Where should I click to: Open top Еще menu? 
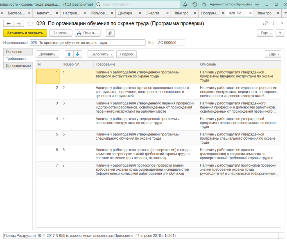[x=265, y=33]
